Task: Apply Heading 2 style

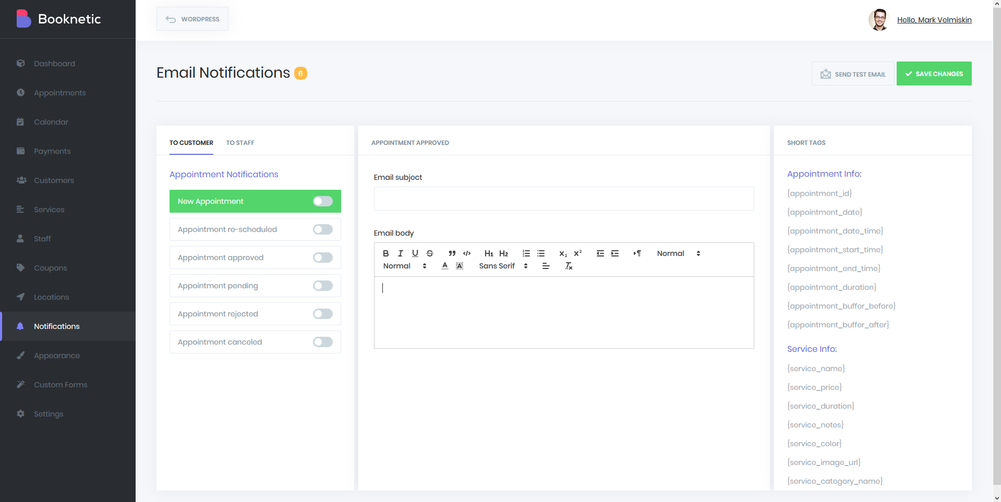Action: (x=503, y=253)
